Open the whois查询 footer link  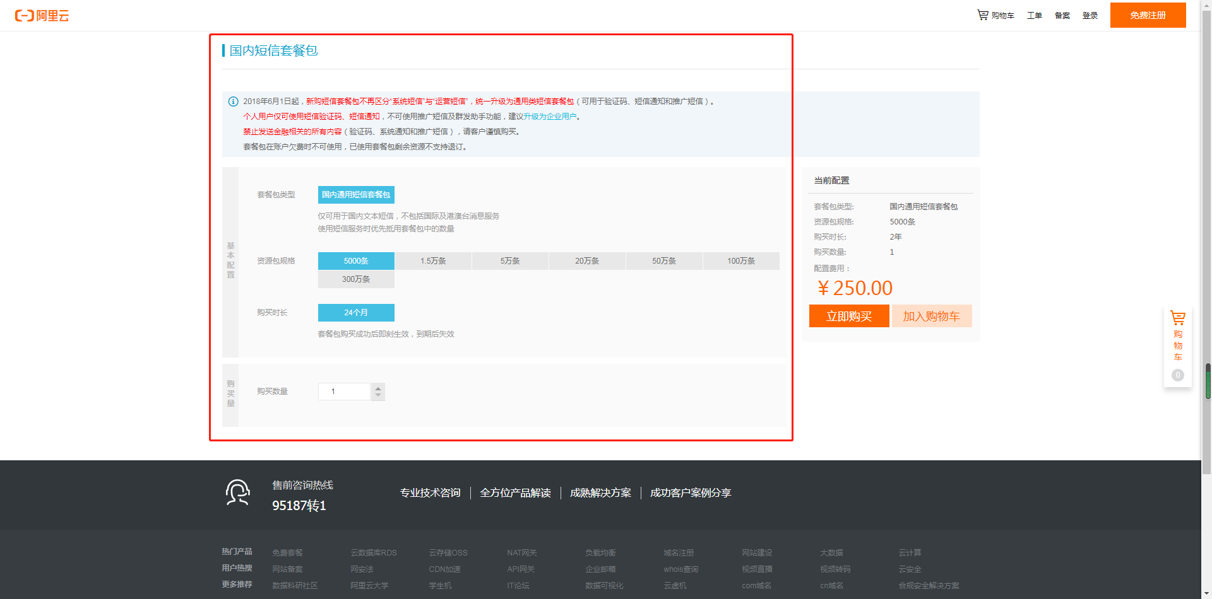[x=681, y=569]
